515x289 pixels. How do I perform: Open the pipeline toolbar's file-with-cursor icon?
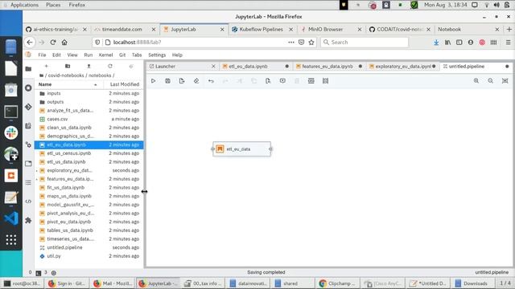[x=268, y=81]
